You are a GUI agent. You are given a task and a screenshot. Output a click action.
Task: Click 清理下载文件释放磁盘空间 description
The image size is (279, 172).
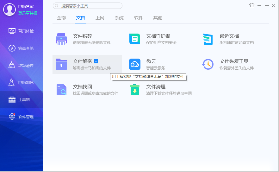click(169, 93)
